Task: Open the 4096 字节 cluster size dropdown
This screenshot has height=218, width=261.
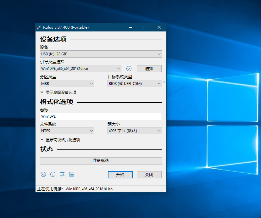Action: click(135, 131)
